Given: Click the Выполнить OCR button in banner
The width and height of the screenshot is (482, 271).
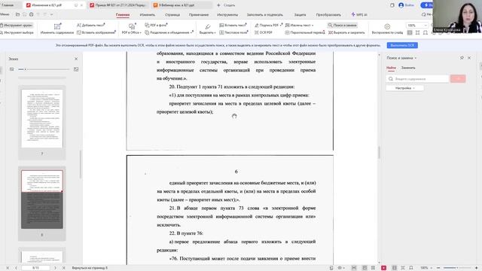Looking at the screenshot, I should (402, 45).
